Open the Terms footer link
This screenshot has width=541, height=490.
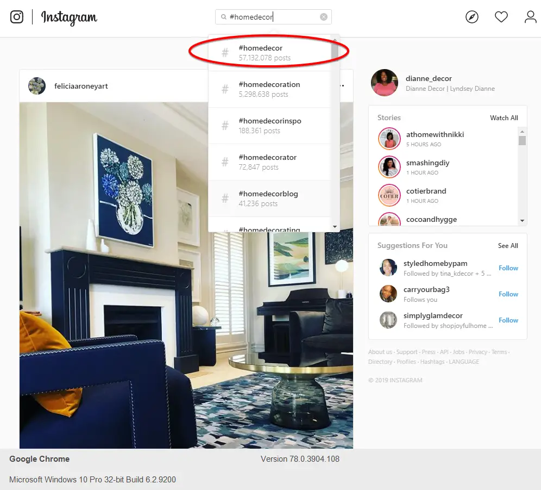(499, 352)
